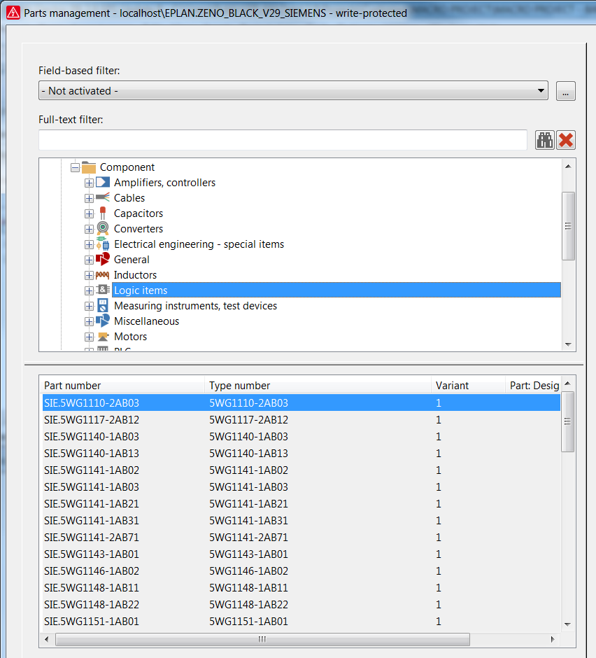
Task: Expand the Amplifiers, controllers node
Action: coord(89,183)
